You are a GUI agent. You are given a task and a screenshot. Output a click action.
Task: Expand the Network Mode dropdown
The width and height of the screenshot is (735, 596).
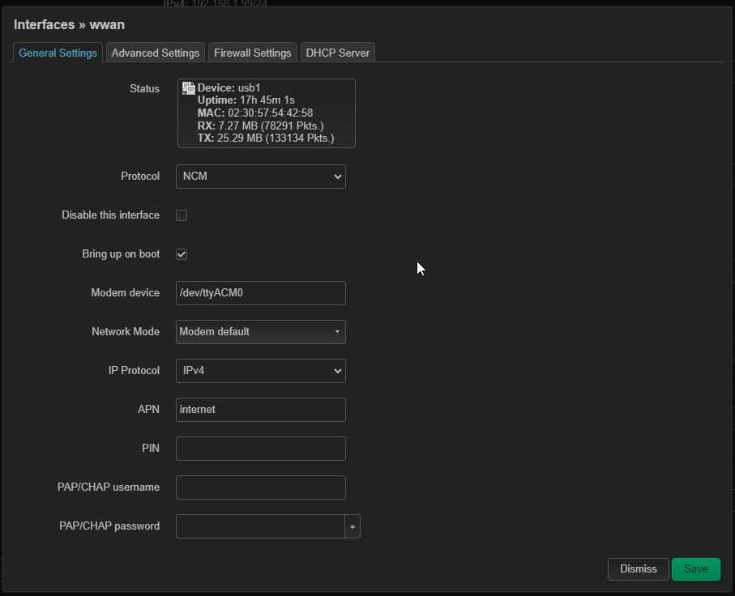pyautogui.click(x=260, y=332)
